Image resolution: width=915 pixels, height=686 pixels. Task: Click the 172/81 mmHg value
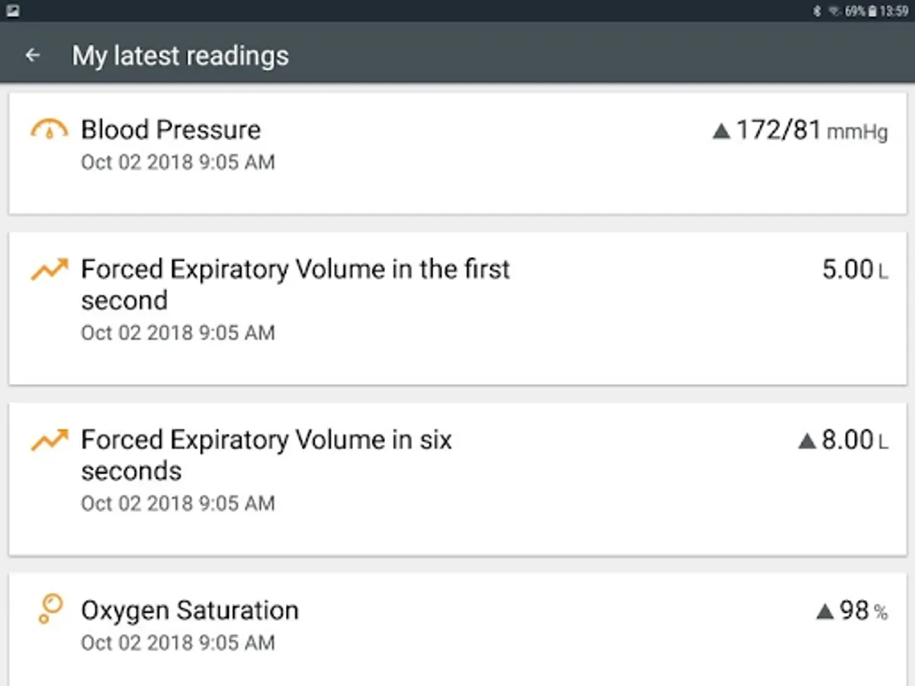(812, 131)
